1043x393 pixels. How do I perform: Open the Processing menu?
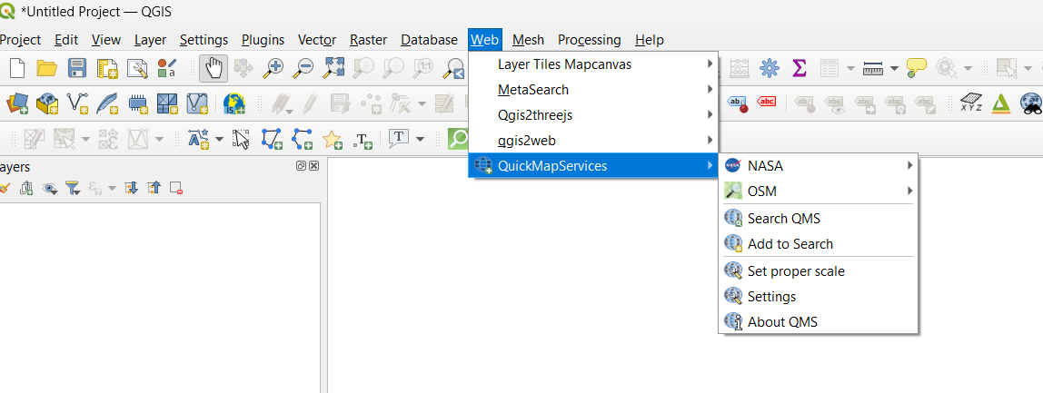590,40
